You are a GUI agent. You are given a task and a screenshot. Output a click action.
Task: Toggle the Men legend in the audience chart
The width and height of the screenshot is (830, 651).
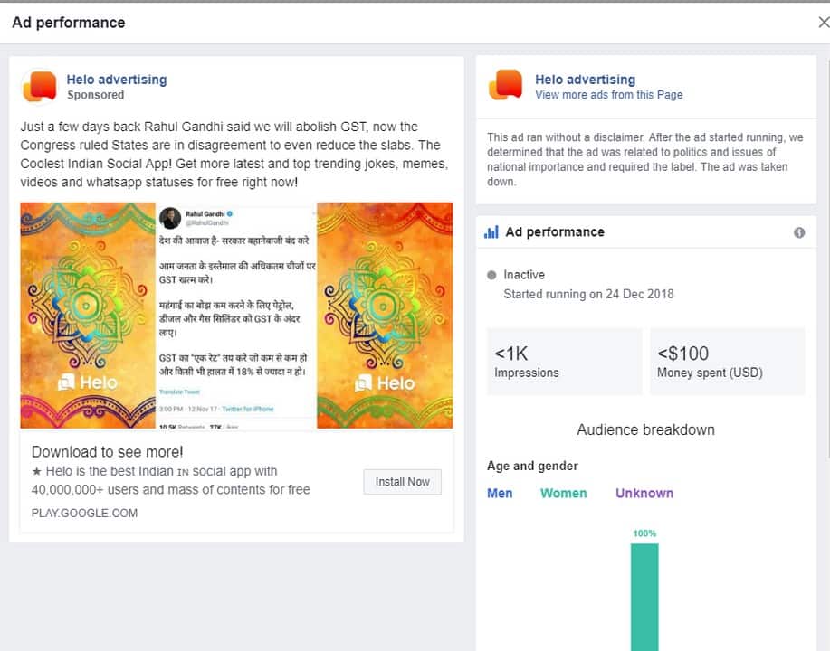click(x=500, y=493)
